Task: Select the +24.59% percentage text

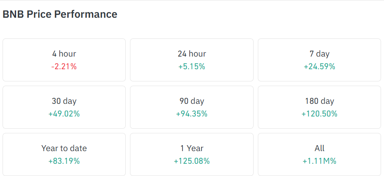Action: coord(319,67)
